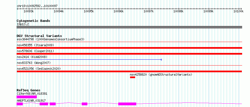
Task: Open variant nsv833743 (Wong2007) label
Action: point(34,63)
